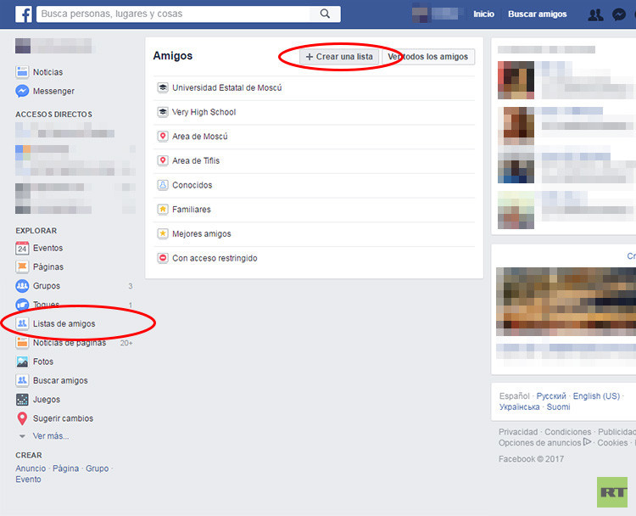Viewport: 636px width, 516px height.
Task: Click the Grupos icon in sidebar
Action: tap(22, 286)
